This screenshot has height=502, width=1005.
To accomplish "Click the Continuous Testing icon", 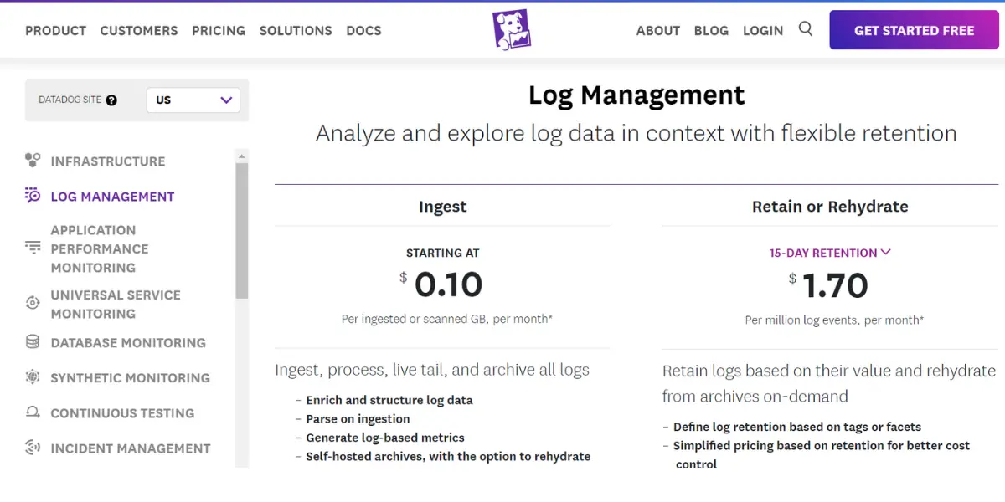I will point(33,412).
